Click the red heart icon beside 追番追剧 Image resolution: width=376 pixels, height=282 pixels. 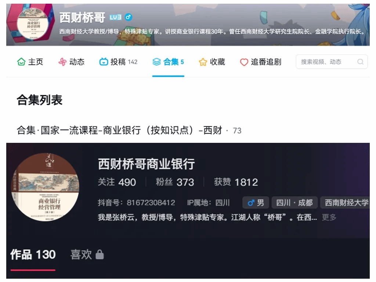click(244, 62)
